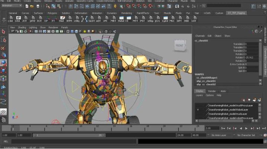
Task: Select the Lasso tool in toolbox
Action: click(x=3, y=40)
